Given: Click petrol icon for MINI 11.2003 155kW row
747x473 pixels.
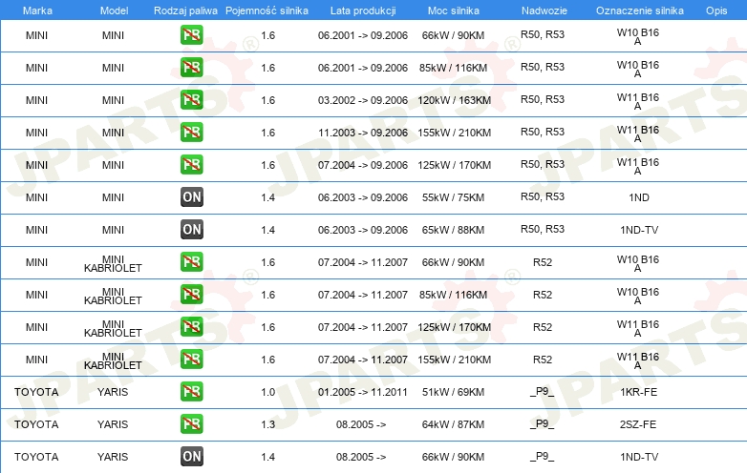Looking at the screenshot, I should point(191,133).
